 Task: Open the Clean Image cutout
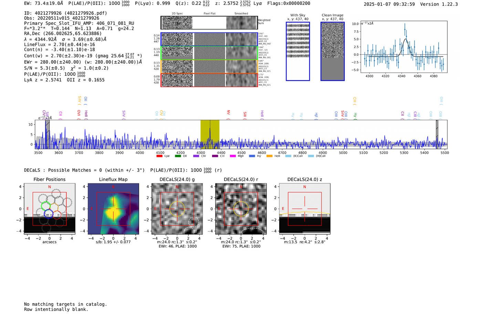pyautogui.click(x=333, y=51)
